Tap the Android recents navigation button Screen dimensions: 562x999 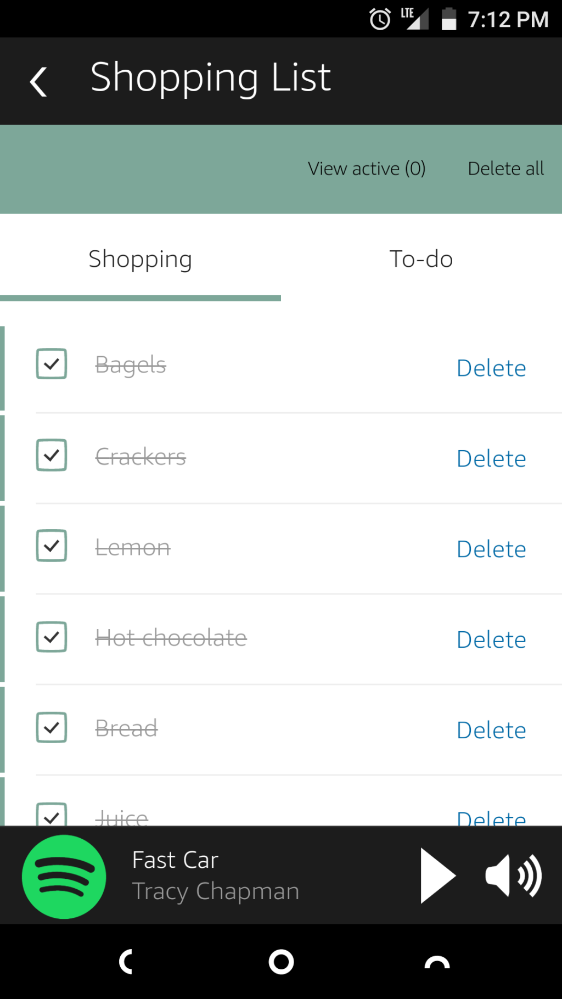[437, 962]
